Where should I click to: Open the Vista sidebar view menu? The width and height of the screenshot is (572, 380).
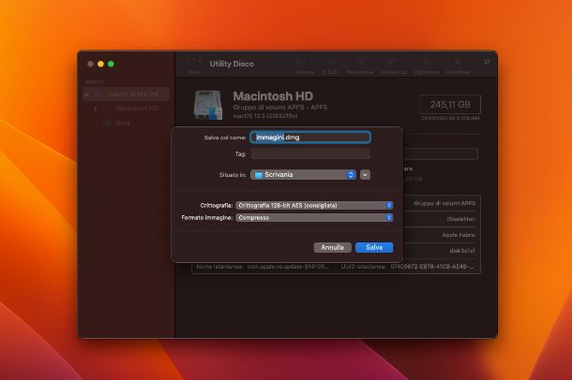pyautogui.click(x=194, y=62)
